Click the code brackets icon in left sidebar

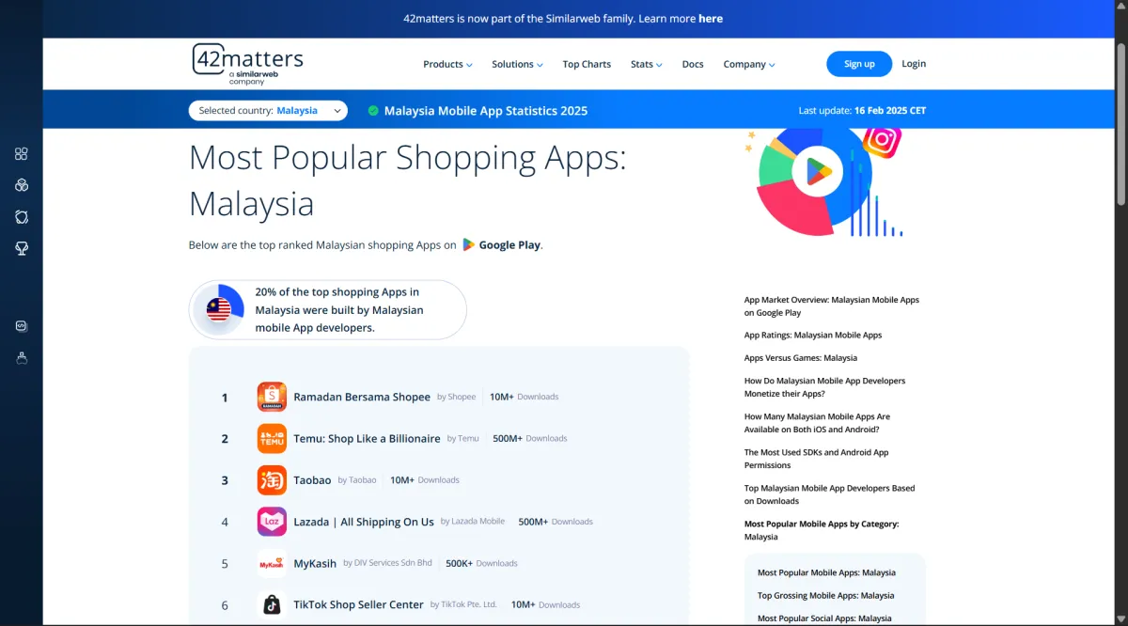[22, 326]
